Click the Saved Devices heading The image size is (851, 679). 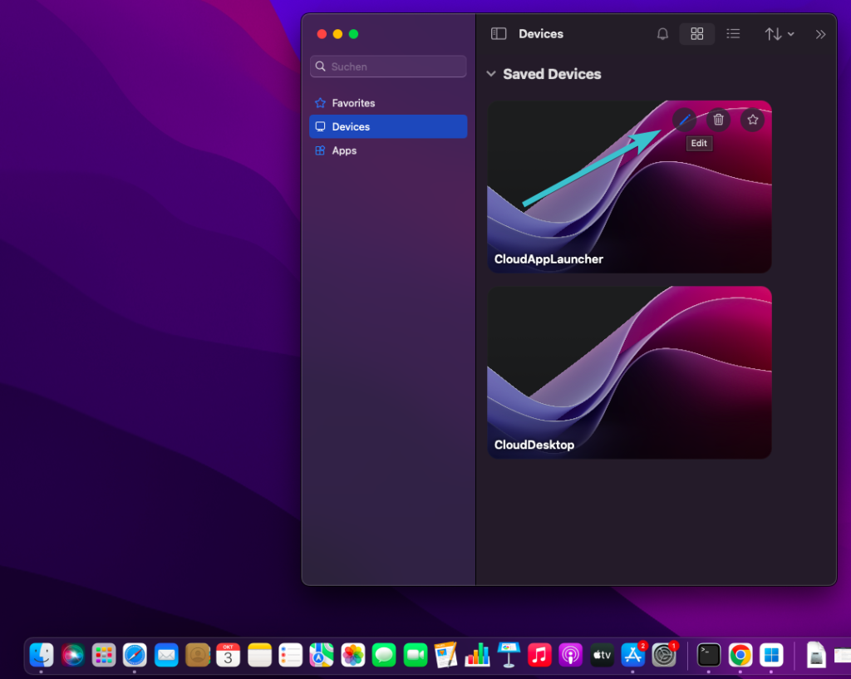tap(552, 74)
